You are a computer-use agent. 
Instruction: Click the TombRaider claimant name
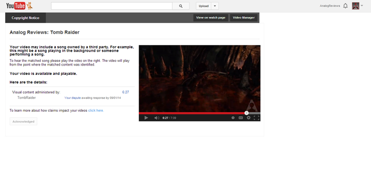pos(26,97)
